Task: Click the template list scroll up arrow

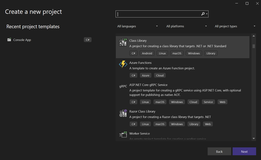Action: click(x=254, y=36)
